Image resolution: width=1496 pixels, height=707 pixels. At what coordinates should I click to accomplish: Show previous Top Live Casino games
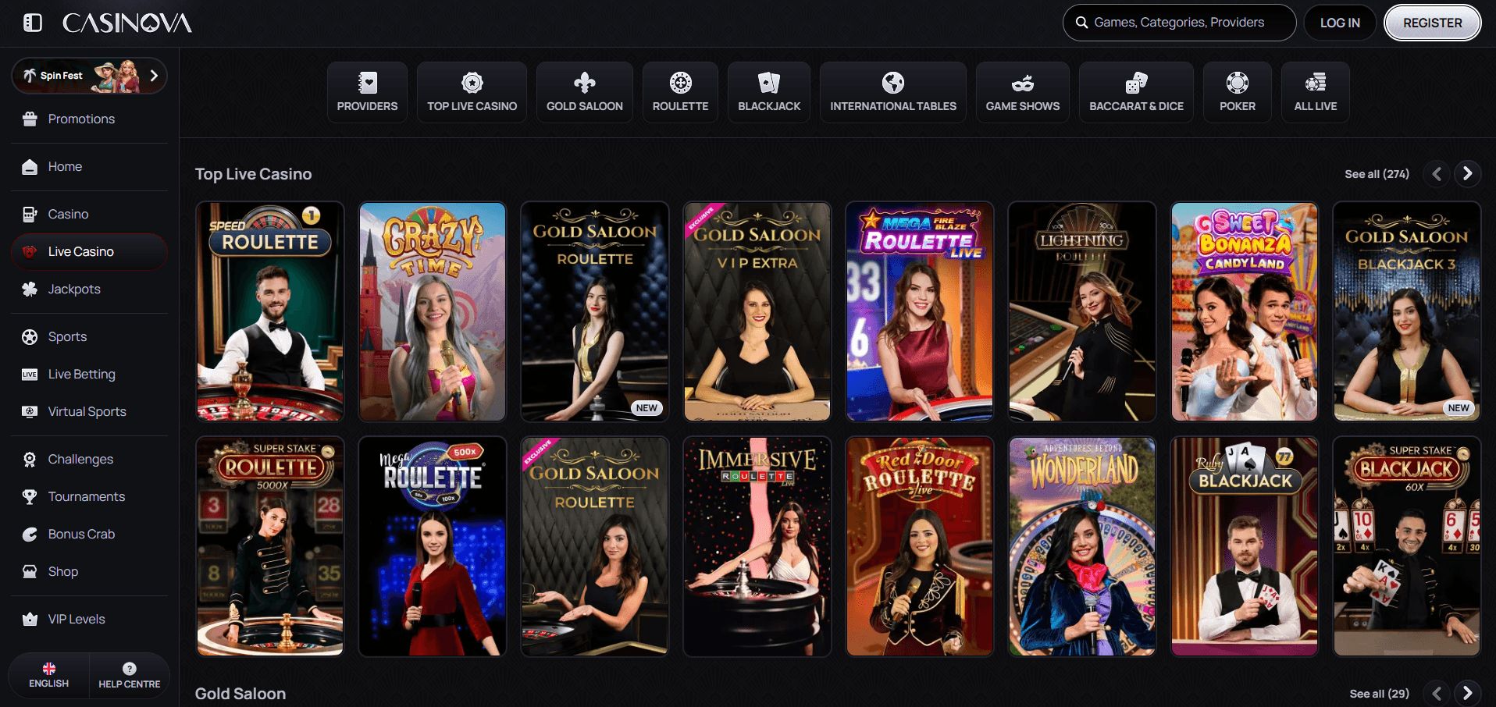coord(1436,173)
